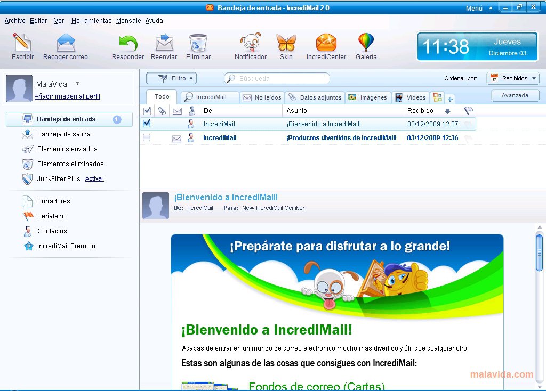Sort by read-status envelope column
This screenshot has width=546, height=391.
177,111
